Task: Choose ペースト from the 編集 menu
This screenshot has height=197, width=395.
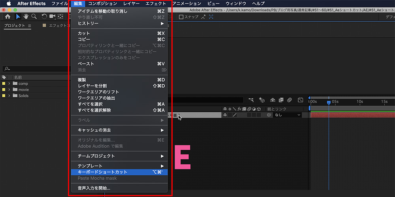Action: (119, 64)
